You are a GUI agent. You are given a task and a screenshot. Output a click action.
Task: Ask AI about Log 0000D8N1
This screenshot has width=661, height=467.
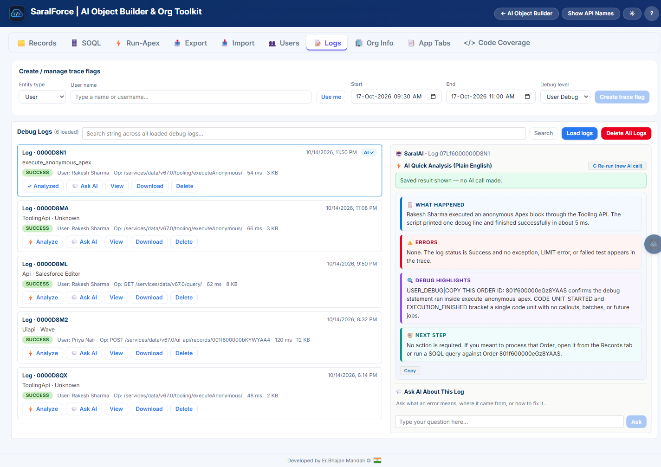point(84,186)
